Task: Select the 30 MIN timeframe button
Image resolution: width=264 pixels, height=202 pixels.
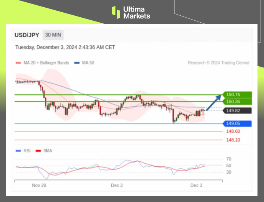Action: (53, 35)
